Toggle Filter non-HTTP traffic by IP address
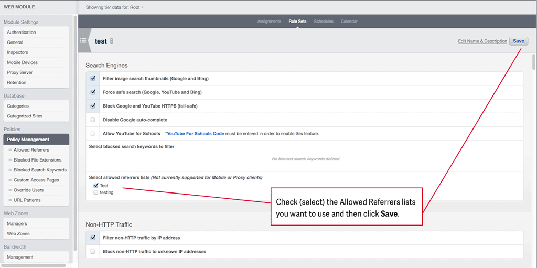 pyautogui.click(x=92, y=238)
